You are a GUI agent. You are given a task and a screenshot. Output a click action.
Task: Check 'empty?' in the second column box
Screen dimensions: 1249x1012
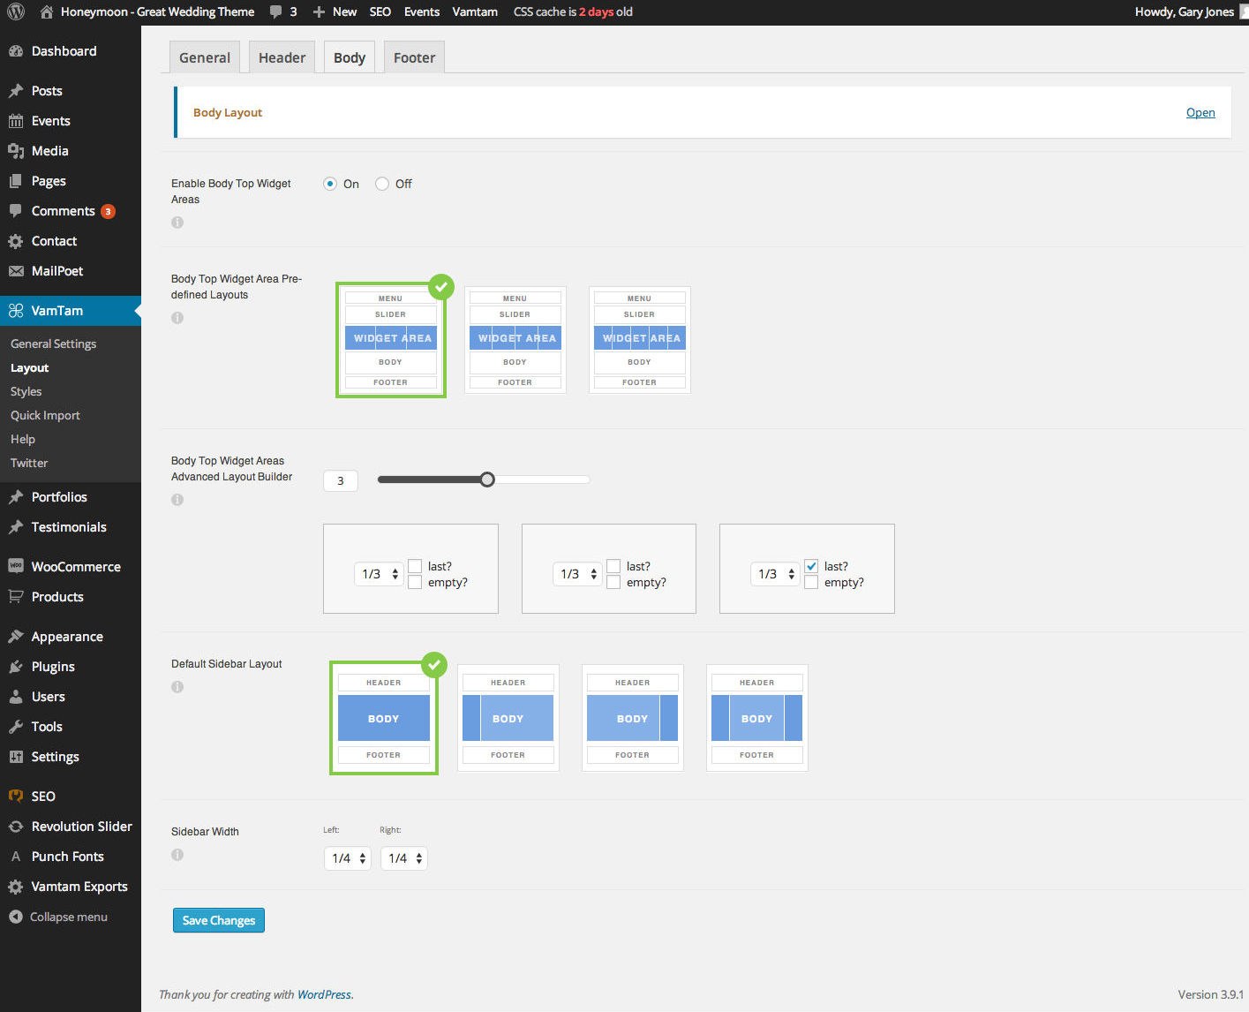pyautogui.click(x=613, y=582)
